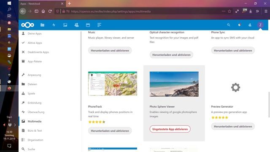Viewport: 270px width, 152px height.
Task: Open Photo Sphere Viewer beach thumbnail
Action: point(174,84)
